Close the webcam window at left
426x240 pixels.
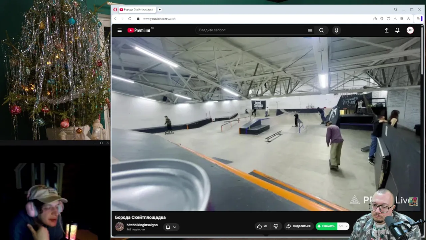tap(107, 143)
